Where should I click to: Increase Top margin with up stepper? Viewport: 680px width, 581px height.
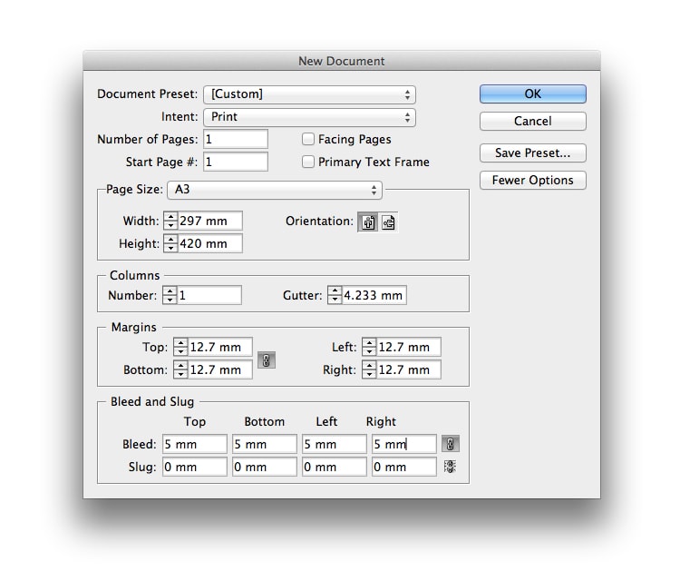(x=180, y=342)
